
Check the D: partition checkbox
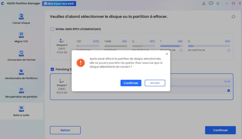[x=229, y=50]
